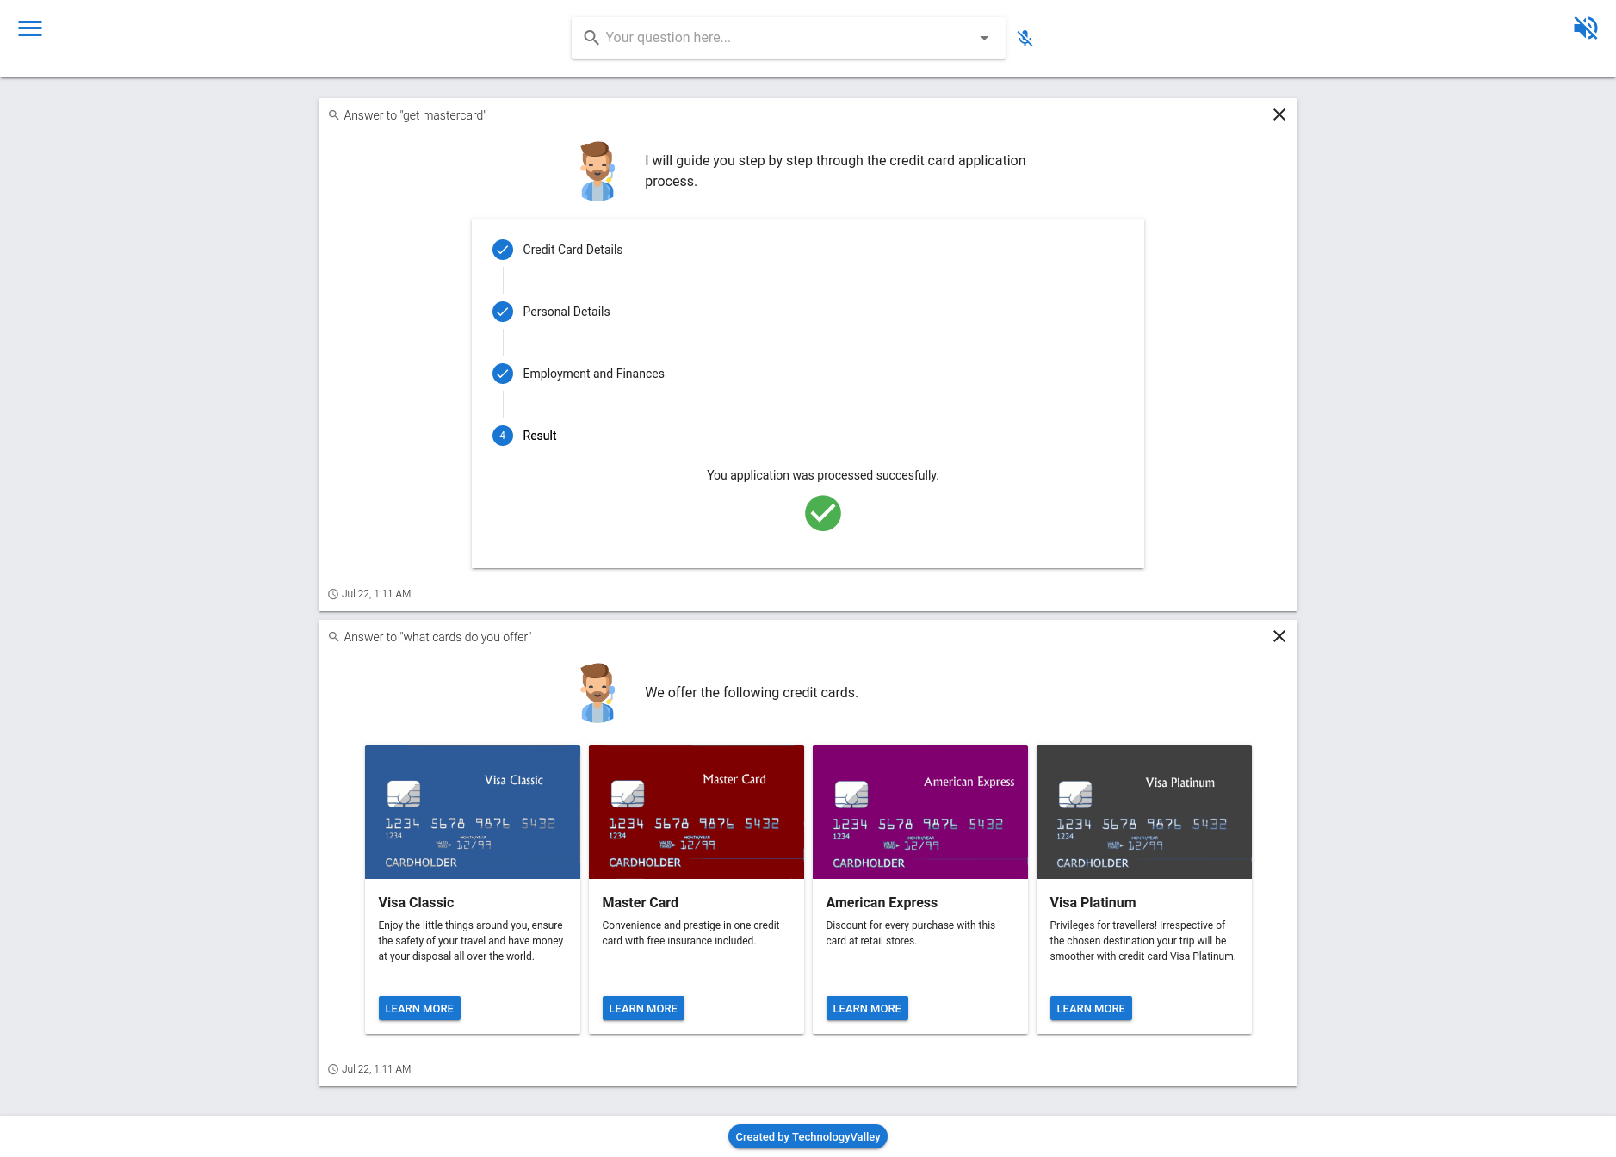Click the step 4 number icon
The width and height of the screenshot is (1616, 1157).
click(503, 436)
